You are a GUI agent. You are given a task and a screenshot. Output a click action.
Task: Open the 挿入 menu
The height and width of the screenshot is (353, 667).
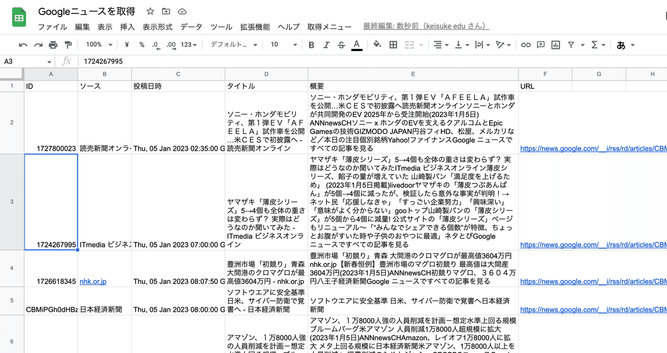(127, 27)
